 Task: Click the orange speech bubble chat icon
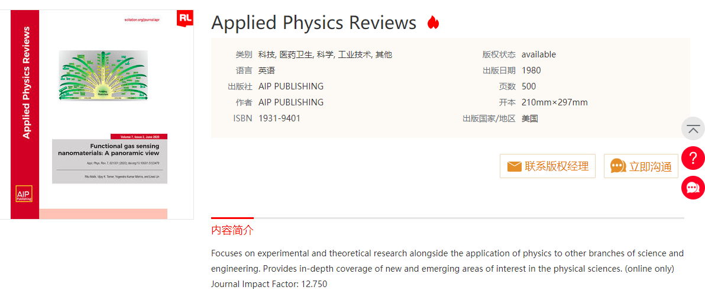(618, 166)
